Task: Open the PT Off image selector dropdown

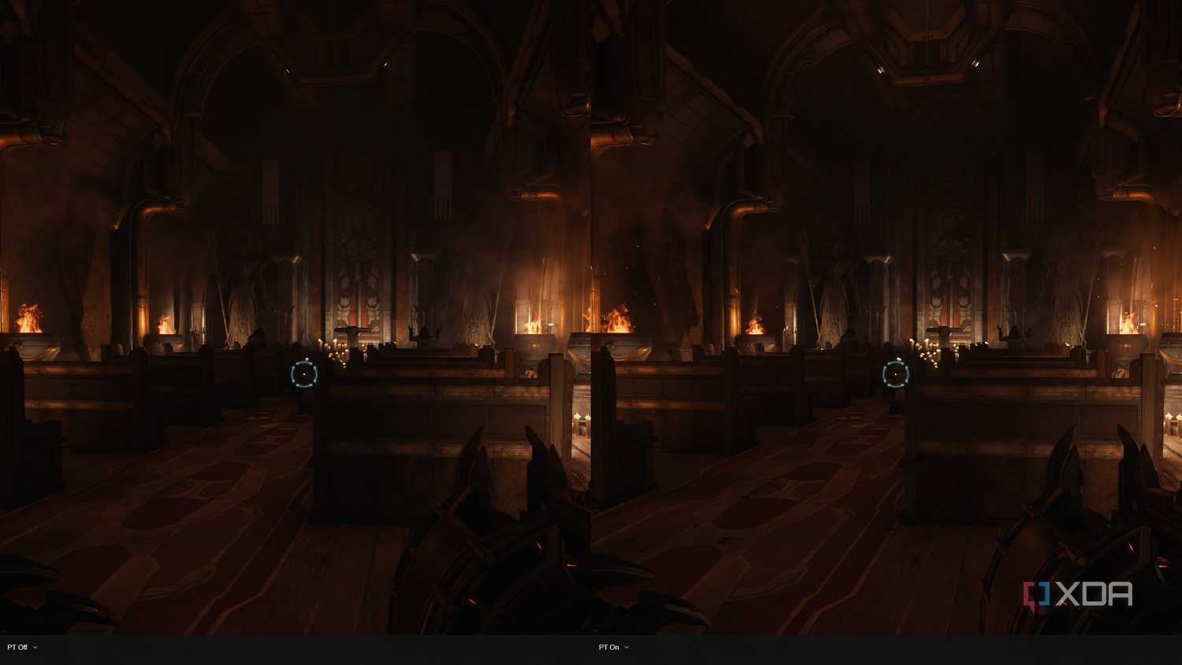Action: (x=22, y=647)
